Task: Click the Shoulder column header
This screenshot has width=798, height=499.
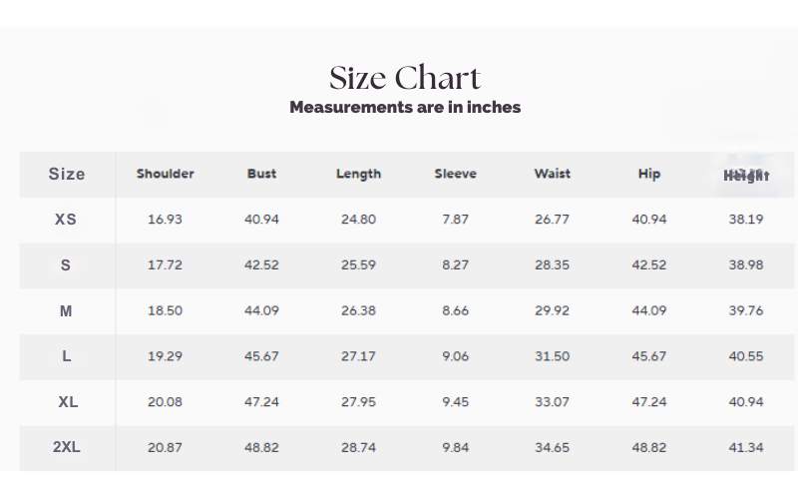Action: (166, 174)
